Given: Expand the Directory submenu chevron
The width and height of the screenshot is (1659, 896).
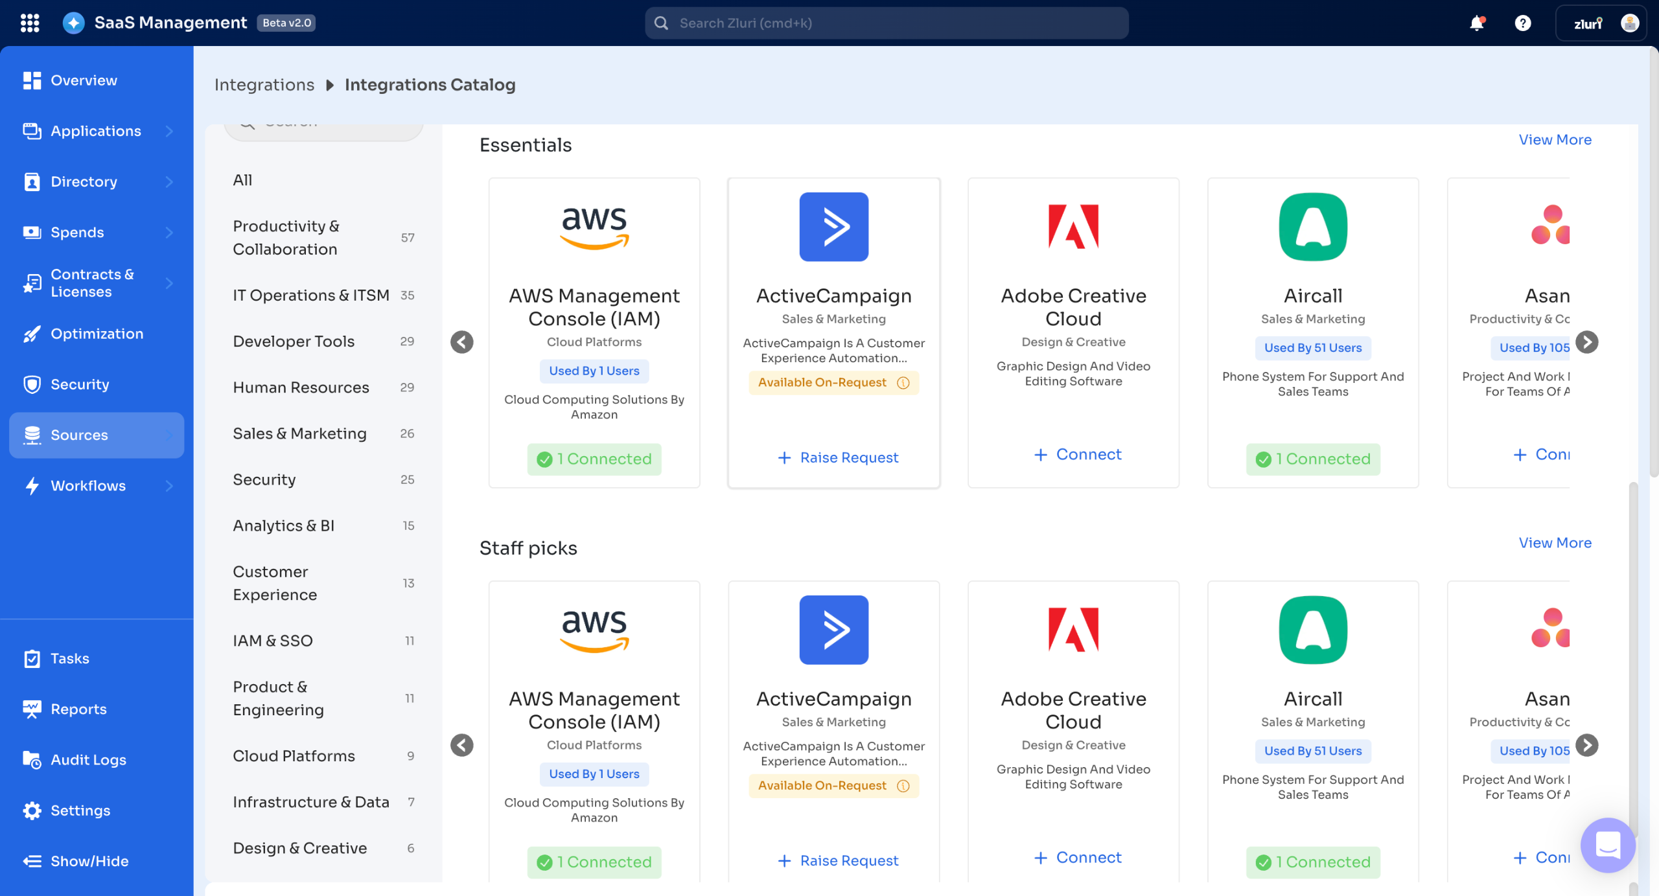Looking at the screenshot, I should pos(169,181).
